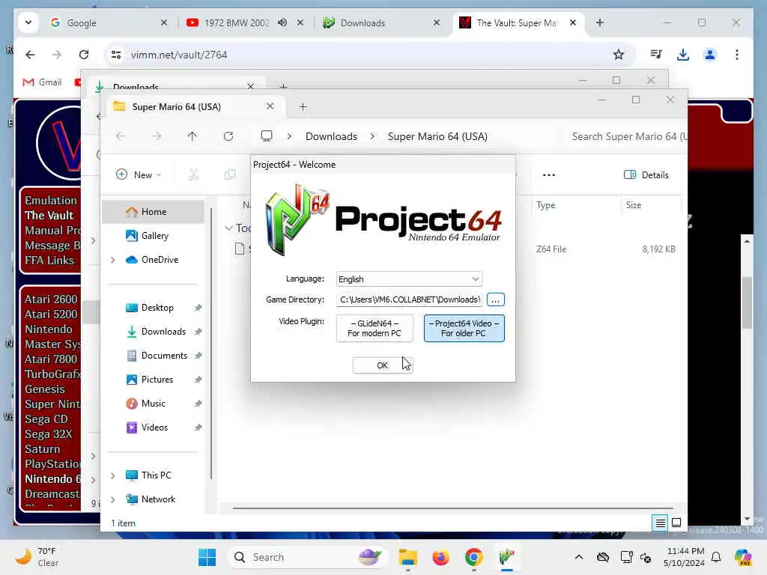The width and height of the screenshot is (767, 575).
Task: Open Firefox from taskbar
Action: pyautogui.click(x=440, y=557)
